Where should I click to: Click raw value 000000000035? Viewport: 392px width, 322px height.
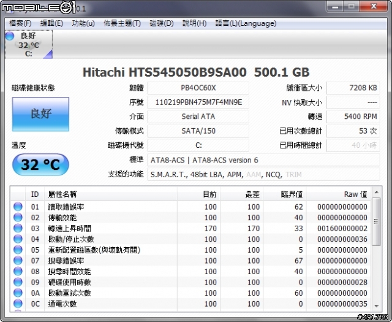(x=342, y=304)
